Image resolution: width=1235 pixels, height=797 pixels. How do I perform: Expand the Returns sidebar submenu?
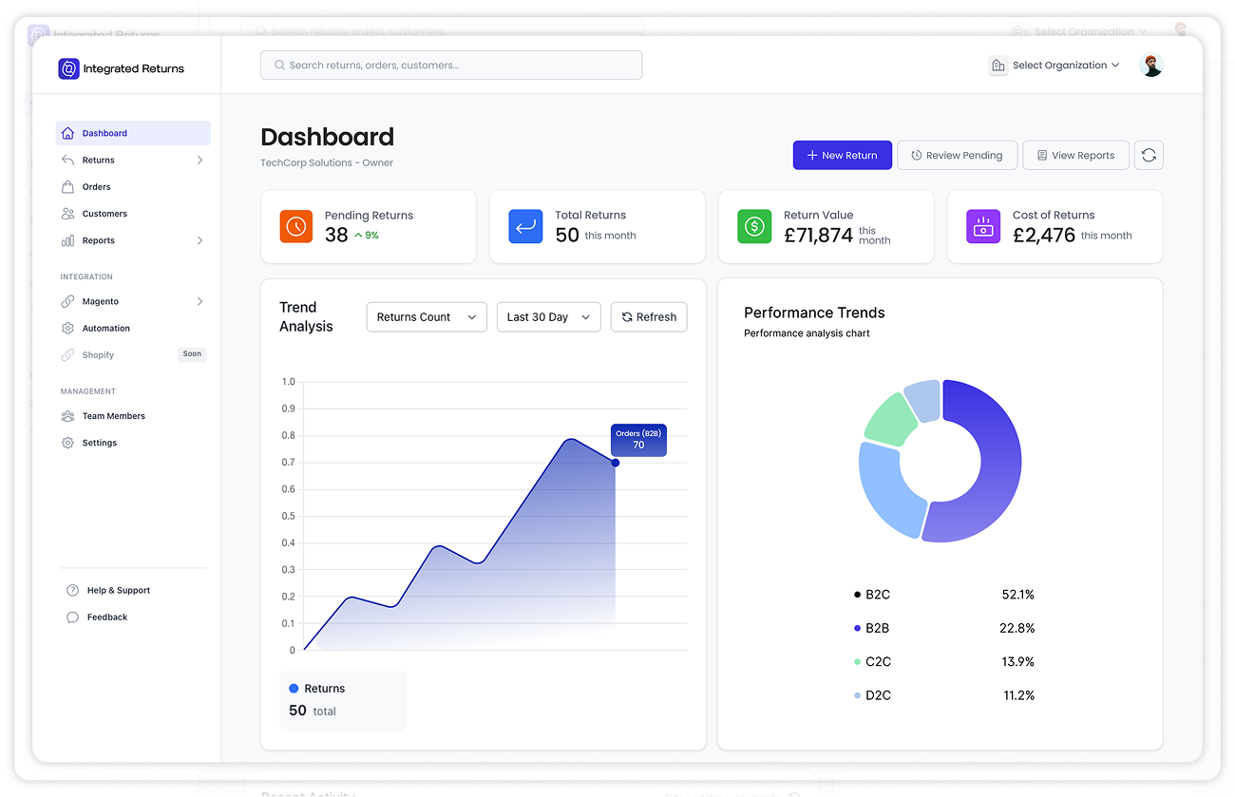pyautogui.click(x=199, y=161)
